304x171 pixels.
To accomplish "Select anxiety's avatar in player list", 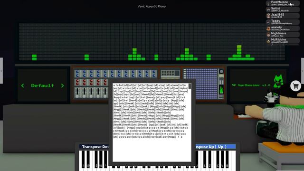I will 268,28.
